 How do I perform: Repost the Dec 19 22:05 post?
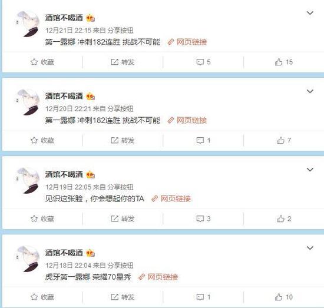click(123, 218)
